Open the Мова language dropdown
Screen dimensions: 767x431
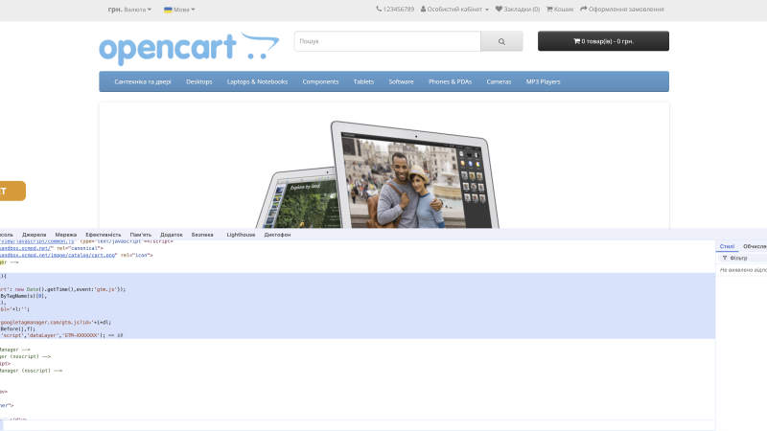tap(179, 10)
